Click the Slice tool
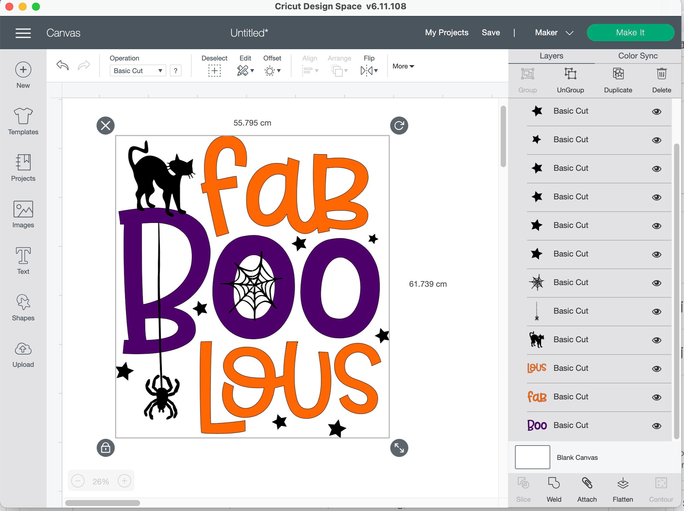 (x=523, y=488)
